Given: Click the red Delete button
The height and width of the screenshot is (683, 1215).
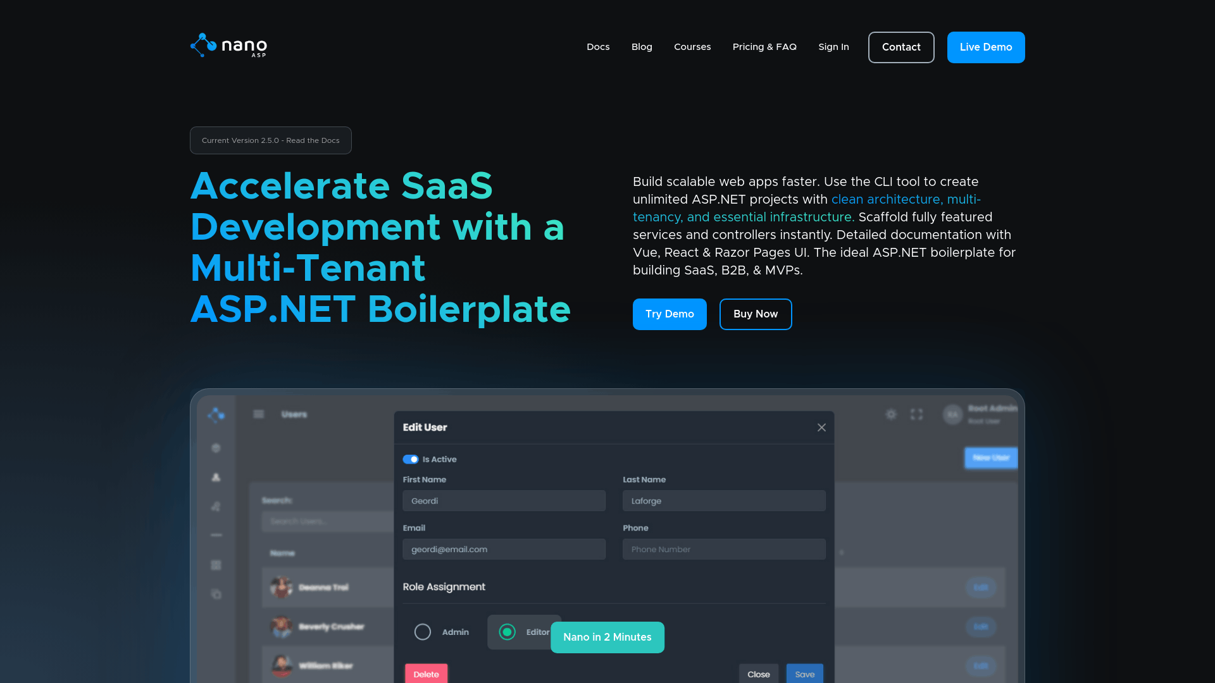Looking at the screenshot, I should point(426,674).
